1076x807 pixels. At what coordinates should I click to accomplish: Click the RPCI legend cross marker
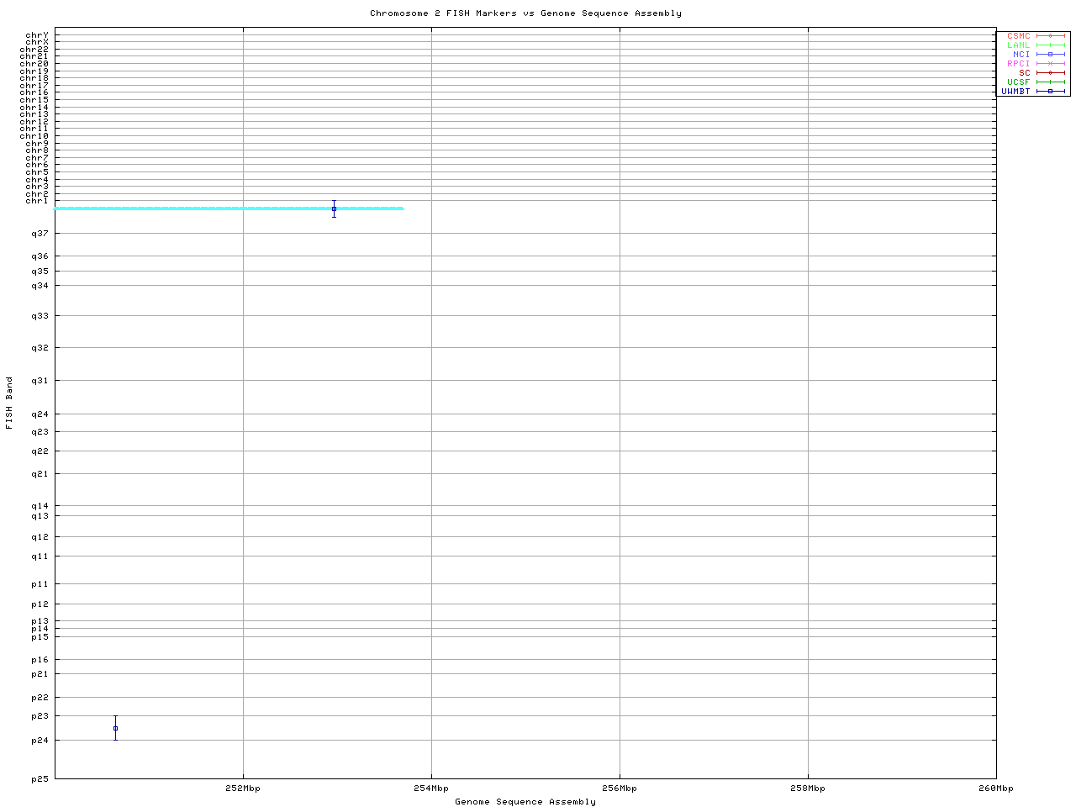(x=1050, y=64)
